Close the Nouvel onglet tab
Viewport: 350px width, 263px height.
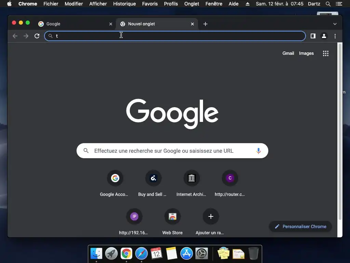point(192,24)
